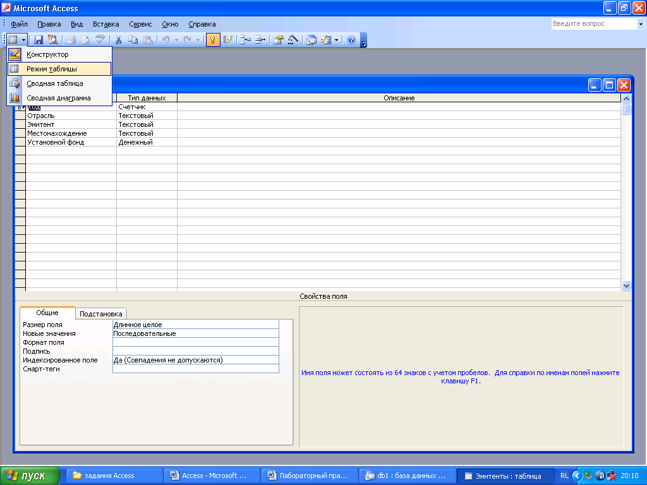Click the Индексированное поле value field
Viewport: 647px width, 485px height.
196,360
